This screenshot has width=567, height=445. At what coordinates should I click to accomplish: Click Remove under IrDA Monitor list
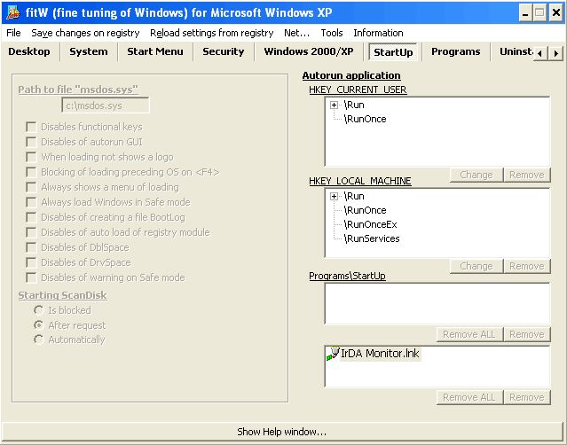(x=527, y=397)
